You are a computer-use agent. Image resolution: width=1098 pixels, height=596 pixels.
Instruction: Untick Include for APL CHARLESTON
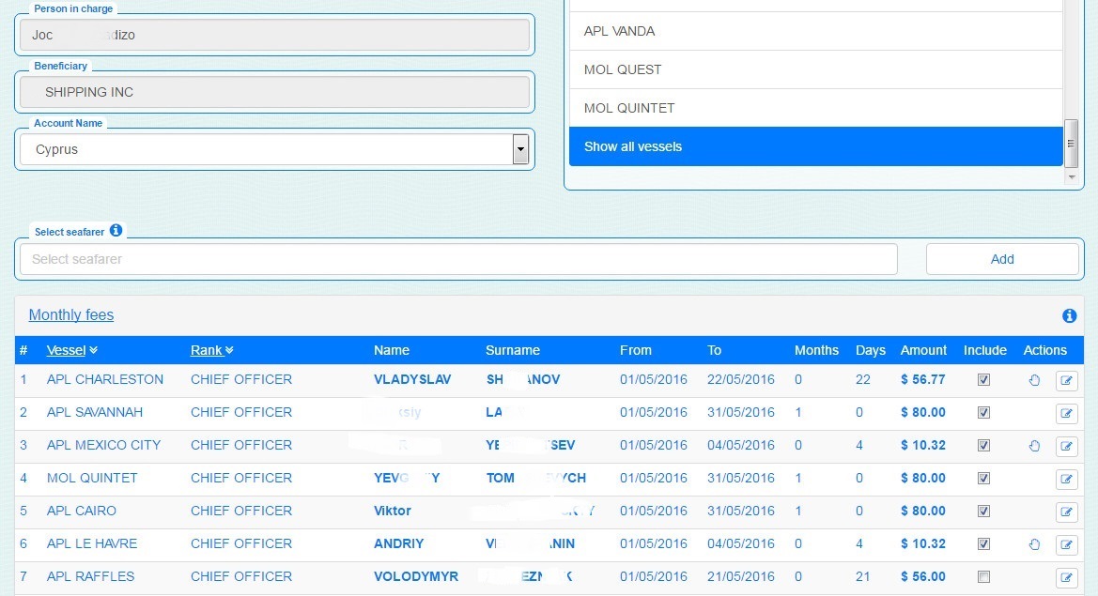(983, 380)
